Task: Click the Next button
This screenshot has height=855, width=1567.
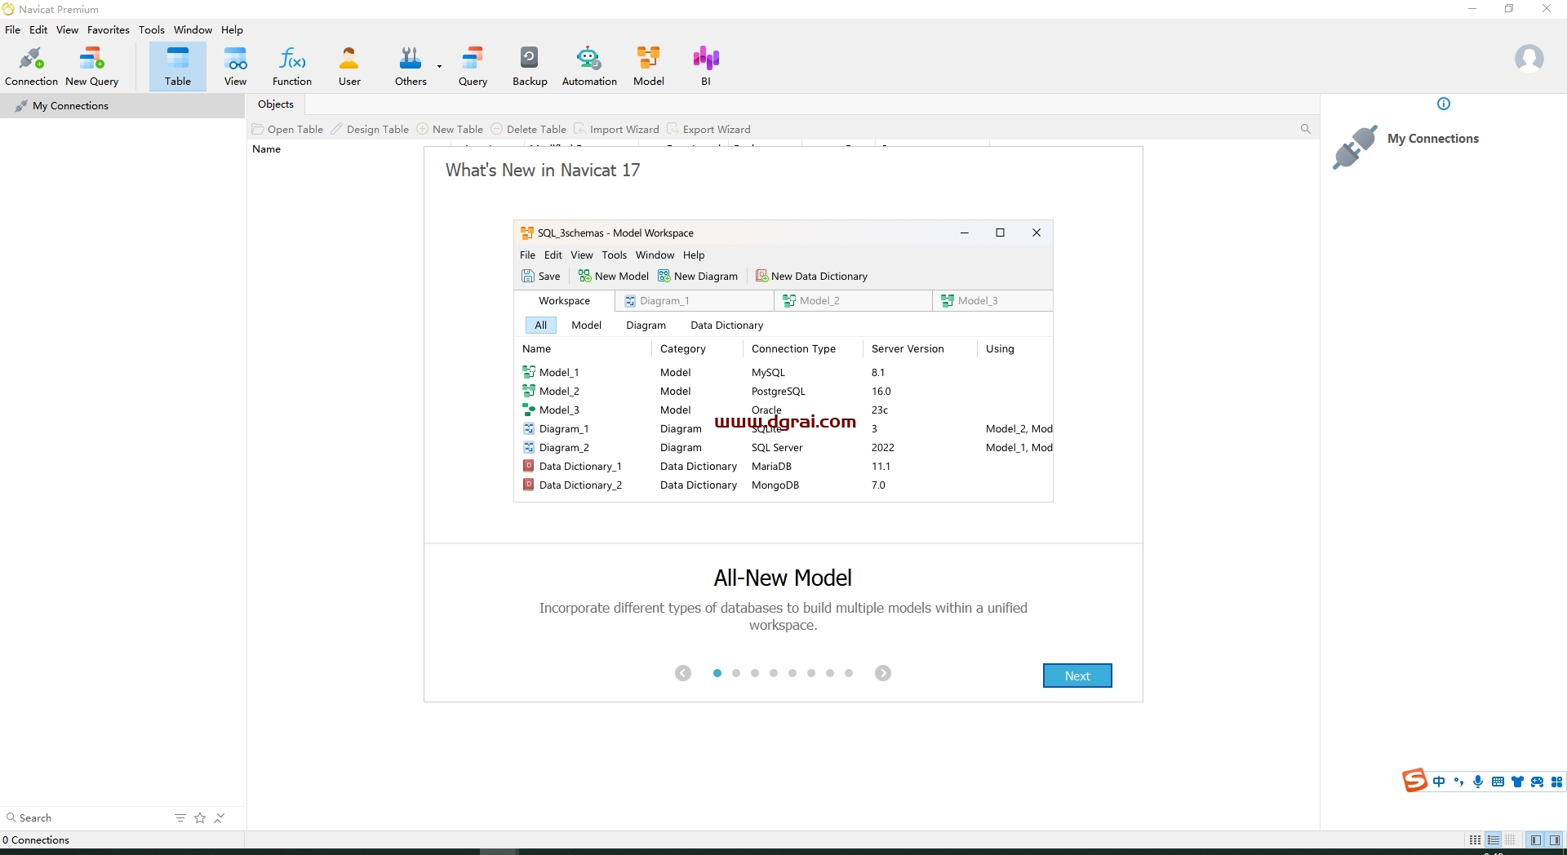Action: [1076, 676]
